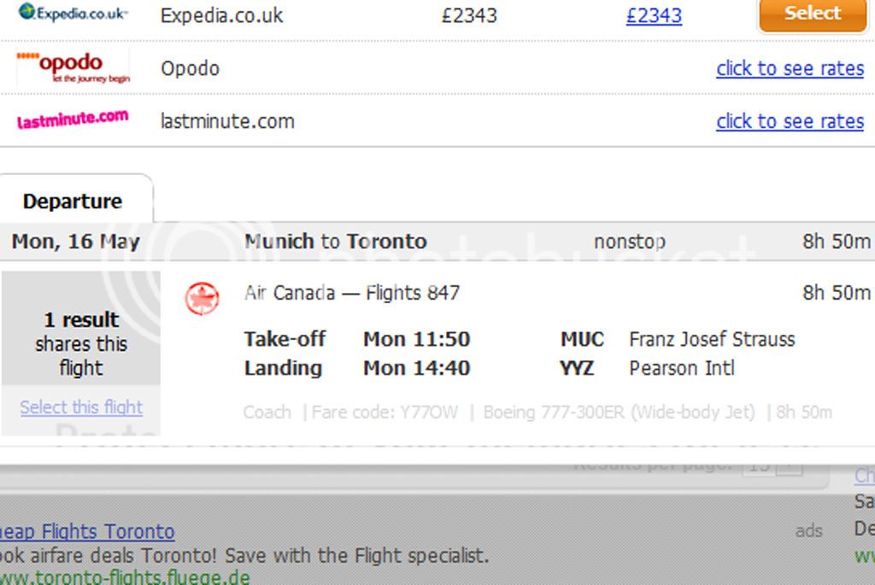875x585 pixels.
Task: Click the lastminute.com logo
Action: 73,119
